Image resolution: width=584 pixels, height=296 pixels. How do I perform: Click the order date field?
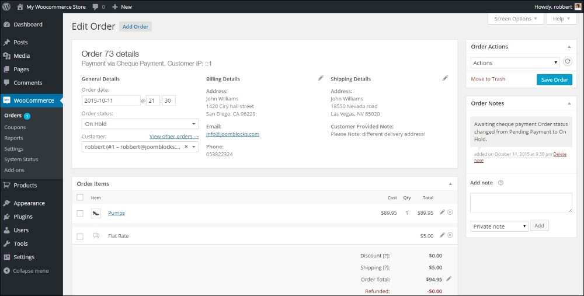pos(110,100)
